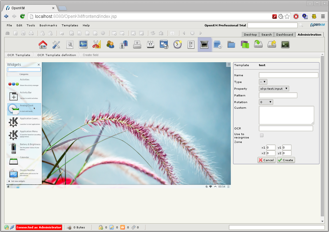
Task: Switch to the Dashboard tab
Action: tap(284, 34)
